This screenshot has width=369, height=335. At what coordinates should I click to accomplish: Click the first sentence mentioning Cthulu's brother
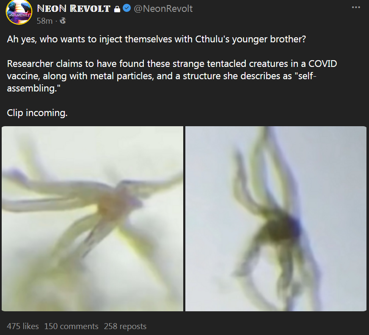pyautogui.click(x=156, y=39)
